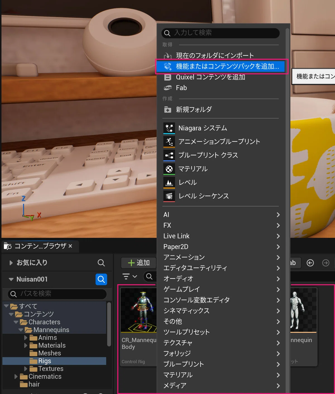335x394 pixels.
Task: Select 機能またはコンテンツパックを追加 menu entry
Action: click(221, 66)
